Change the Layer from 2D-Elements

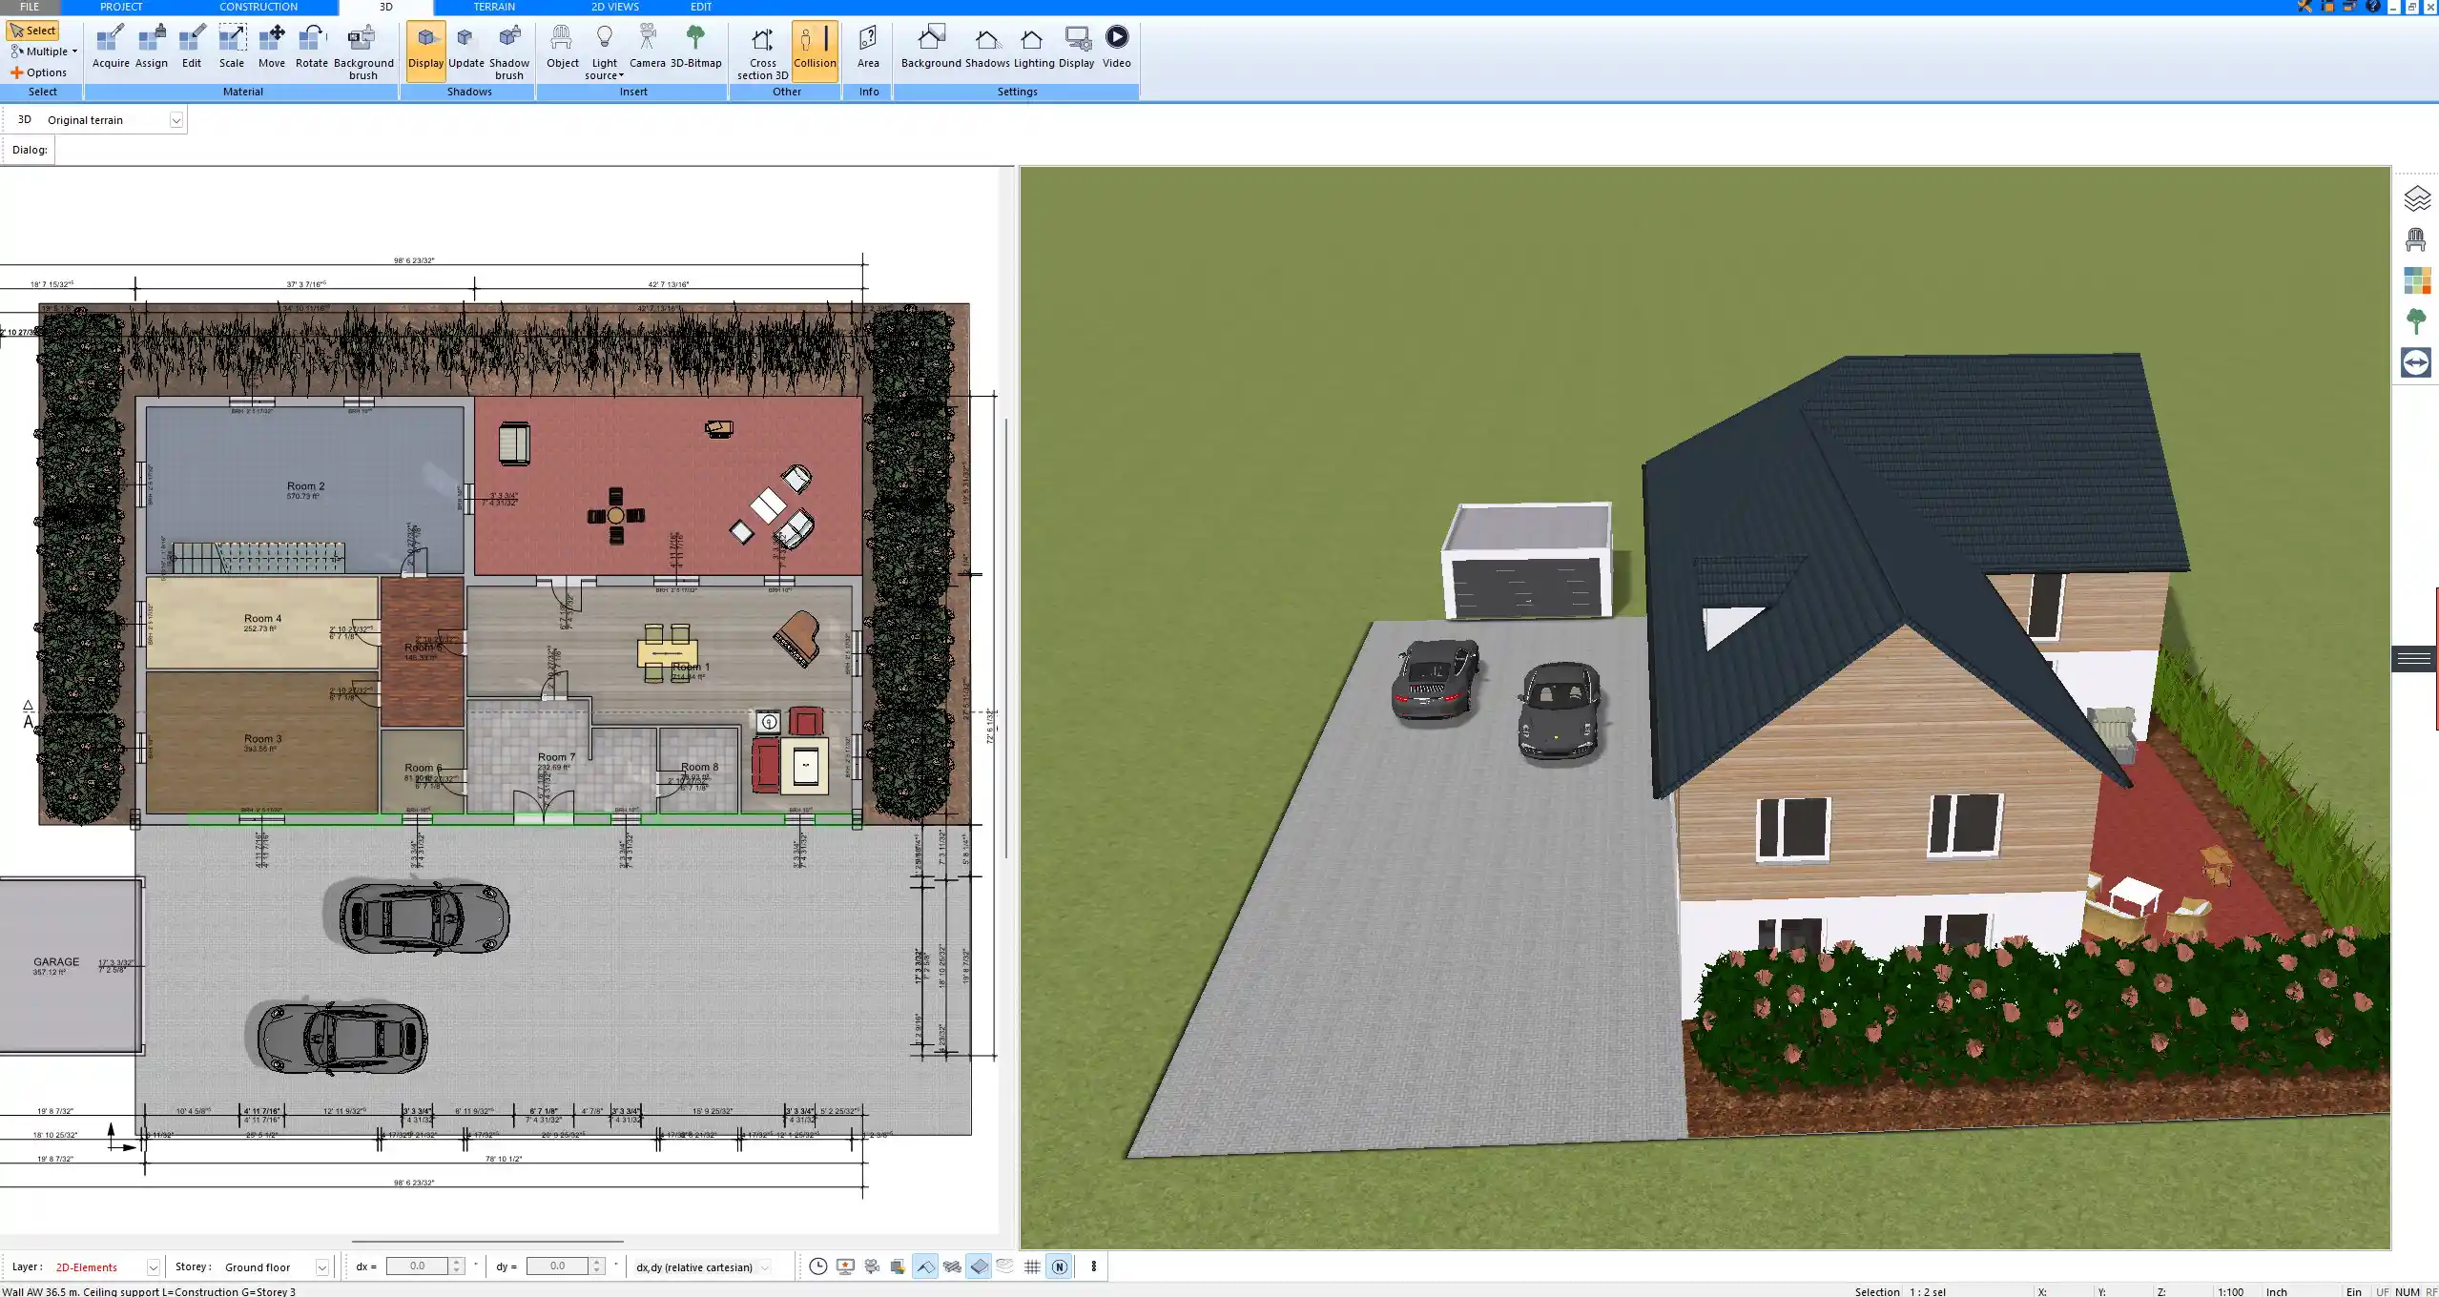[x=152, y=1266]
